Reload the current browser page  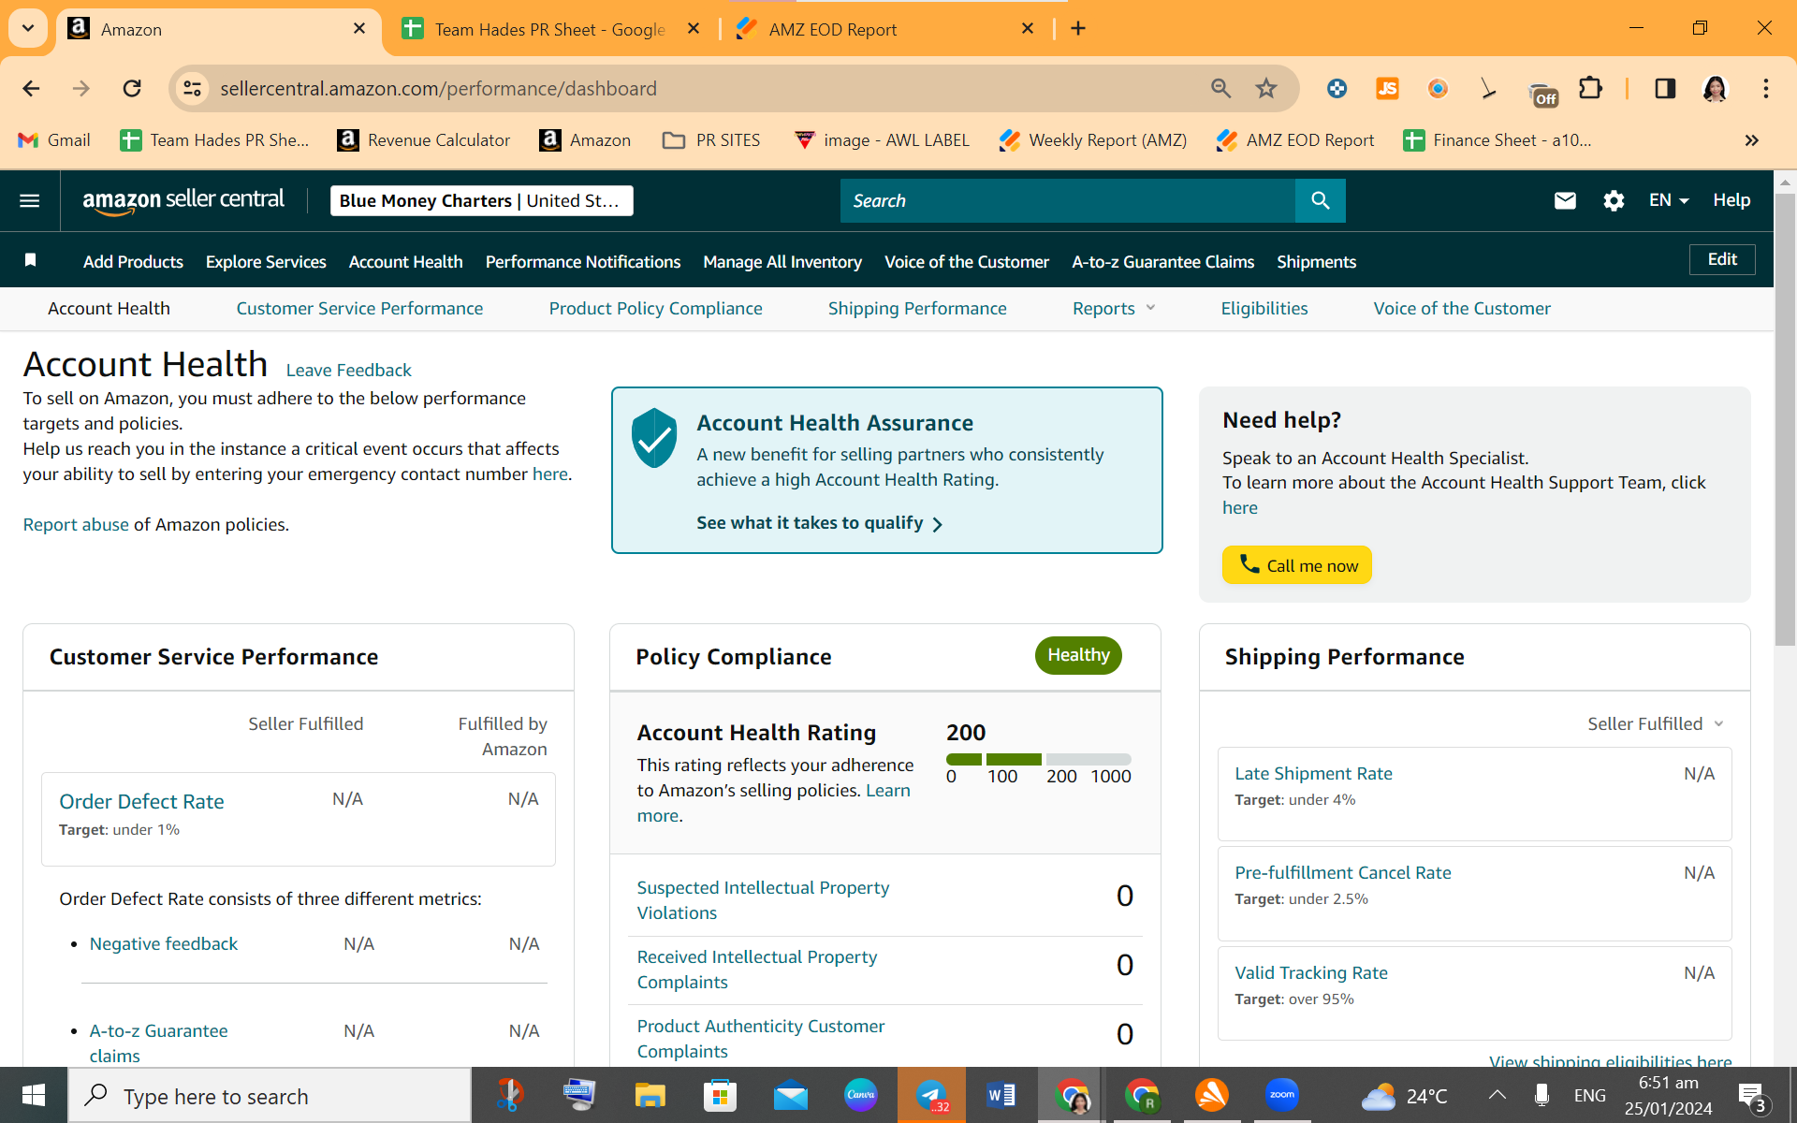[132, 89]
